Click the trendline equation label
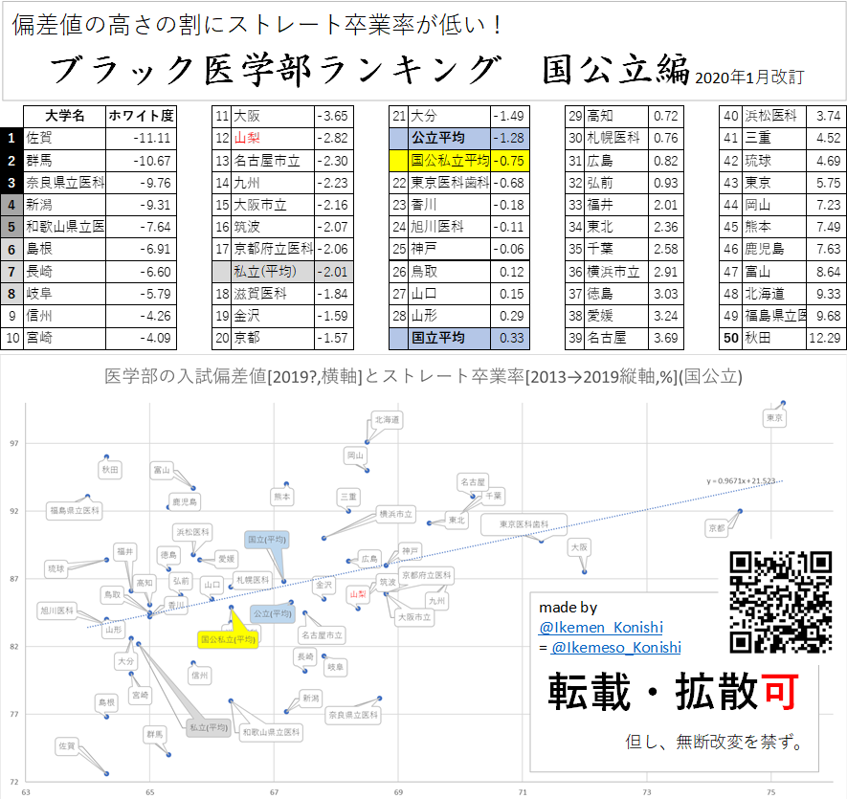The height and width of the screenshot is (799, 847). coord(741,480)
